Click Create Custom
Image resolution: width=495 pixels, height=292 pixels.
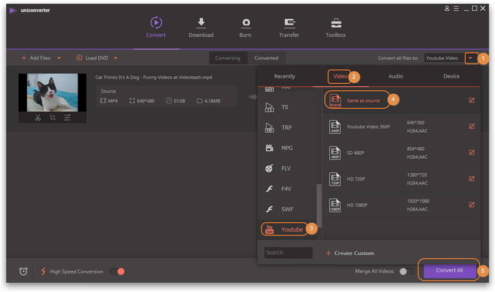[350, 253]
